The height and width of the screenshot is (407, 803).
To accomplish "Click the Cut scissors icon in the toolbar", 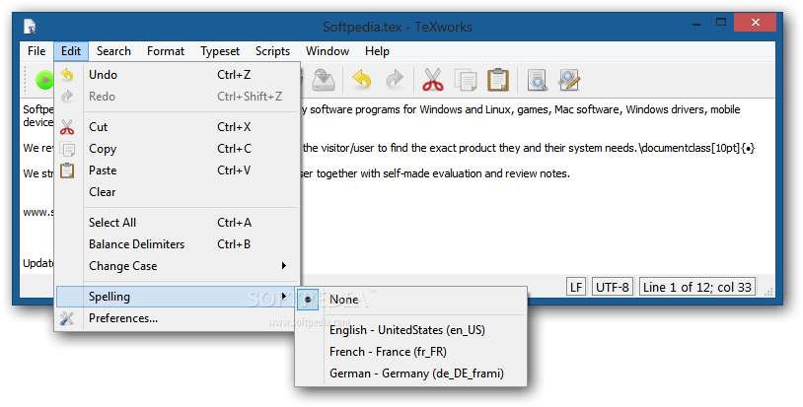I will (x=433, y=80).
